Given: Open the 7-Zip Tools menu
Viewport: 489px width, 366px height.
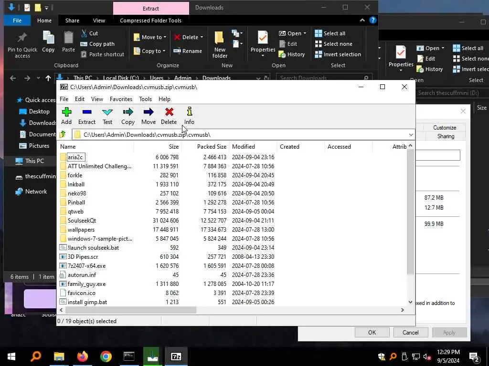Looking at the screenshot, I should (145, 99).
